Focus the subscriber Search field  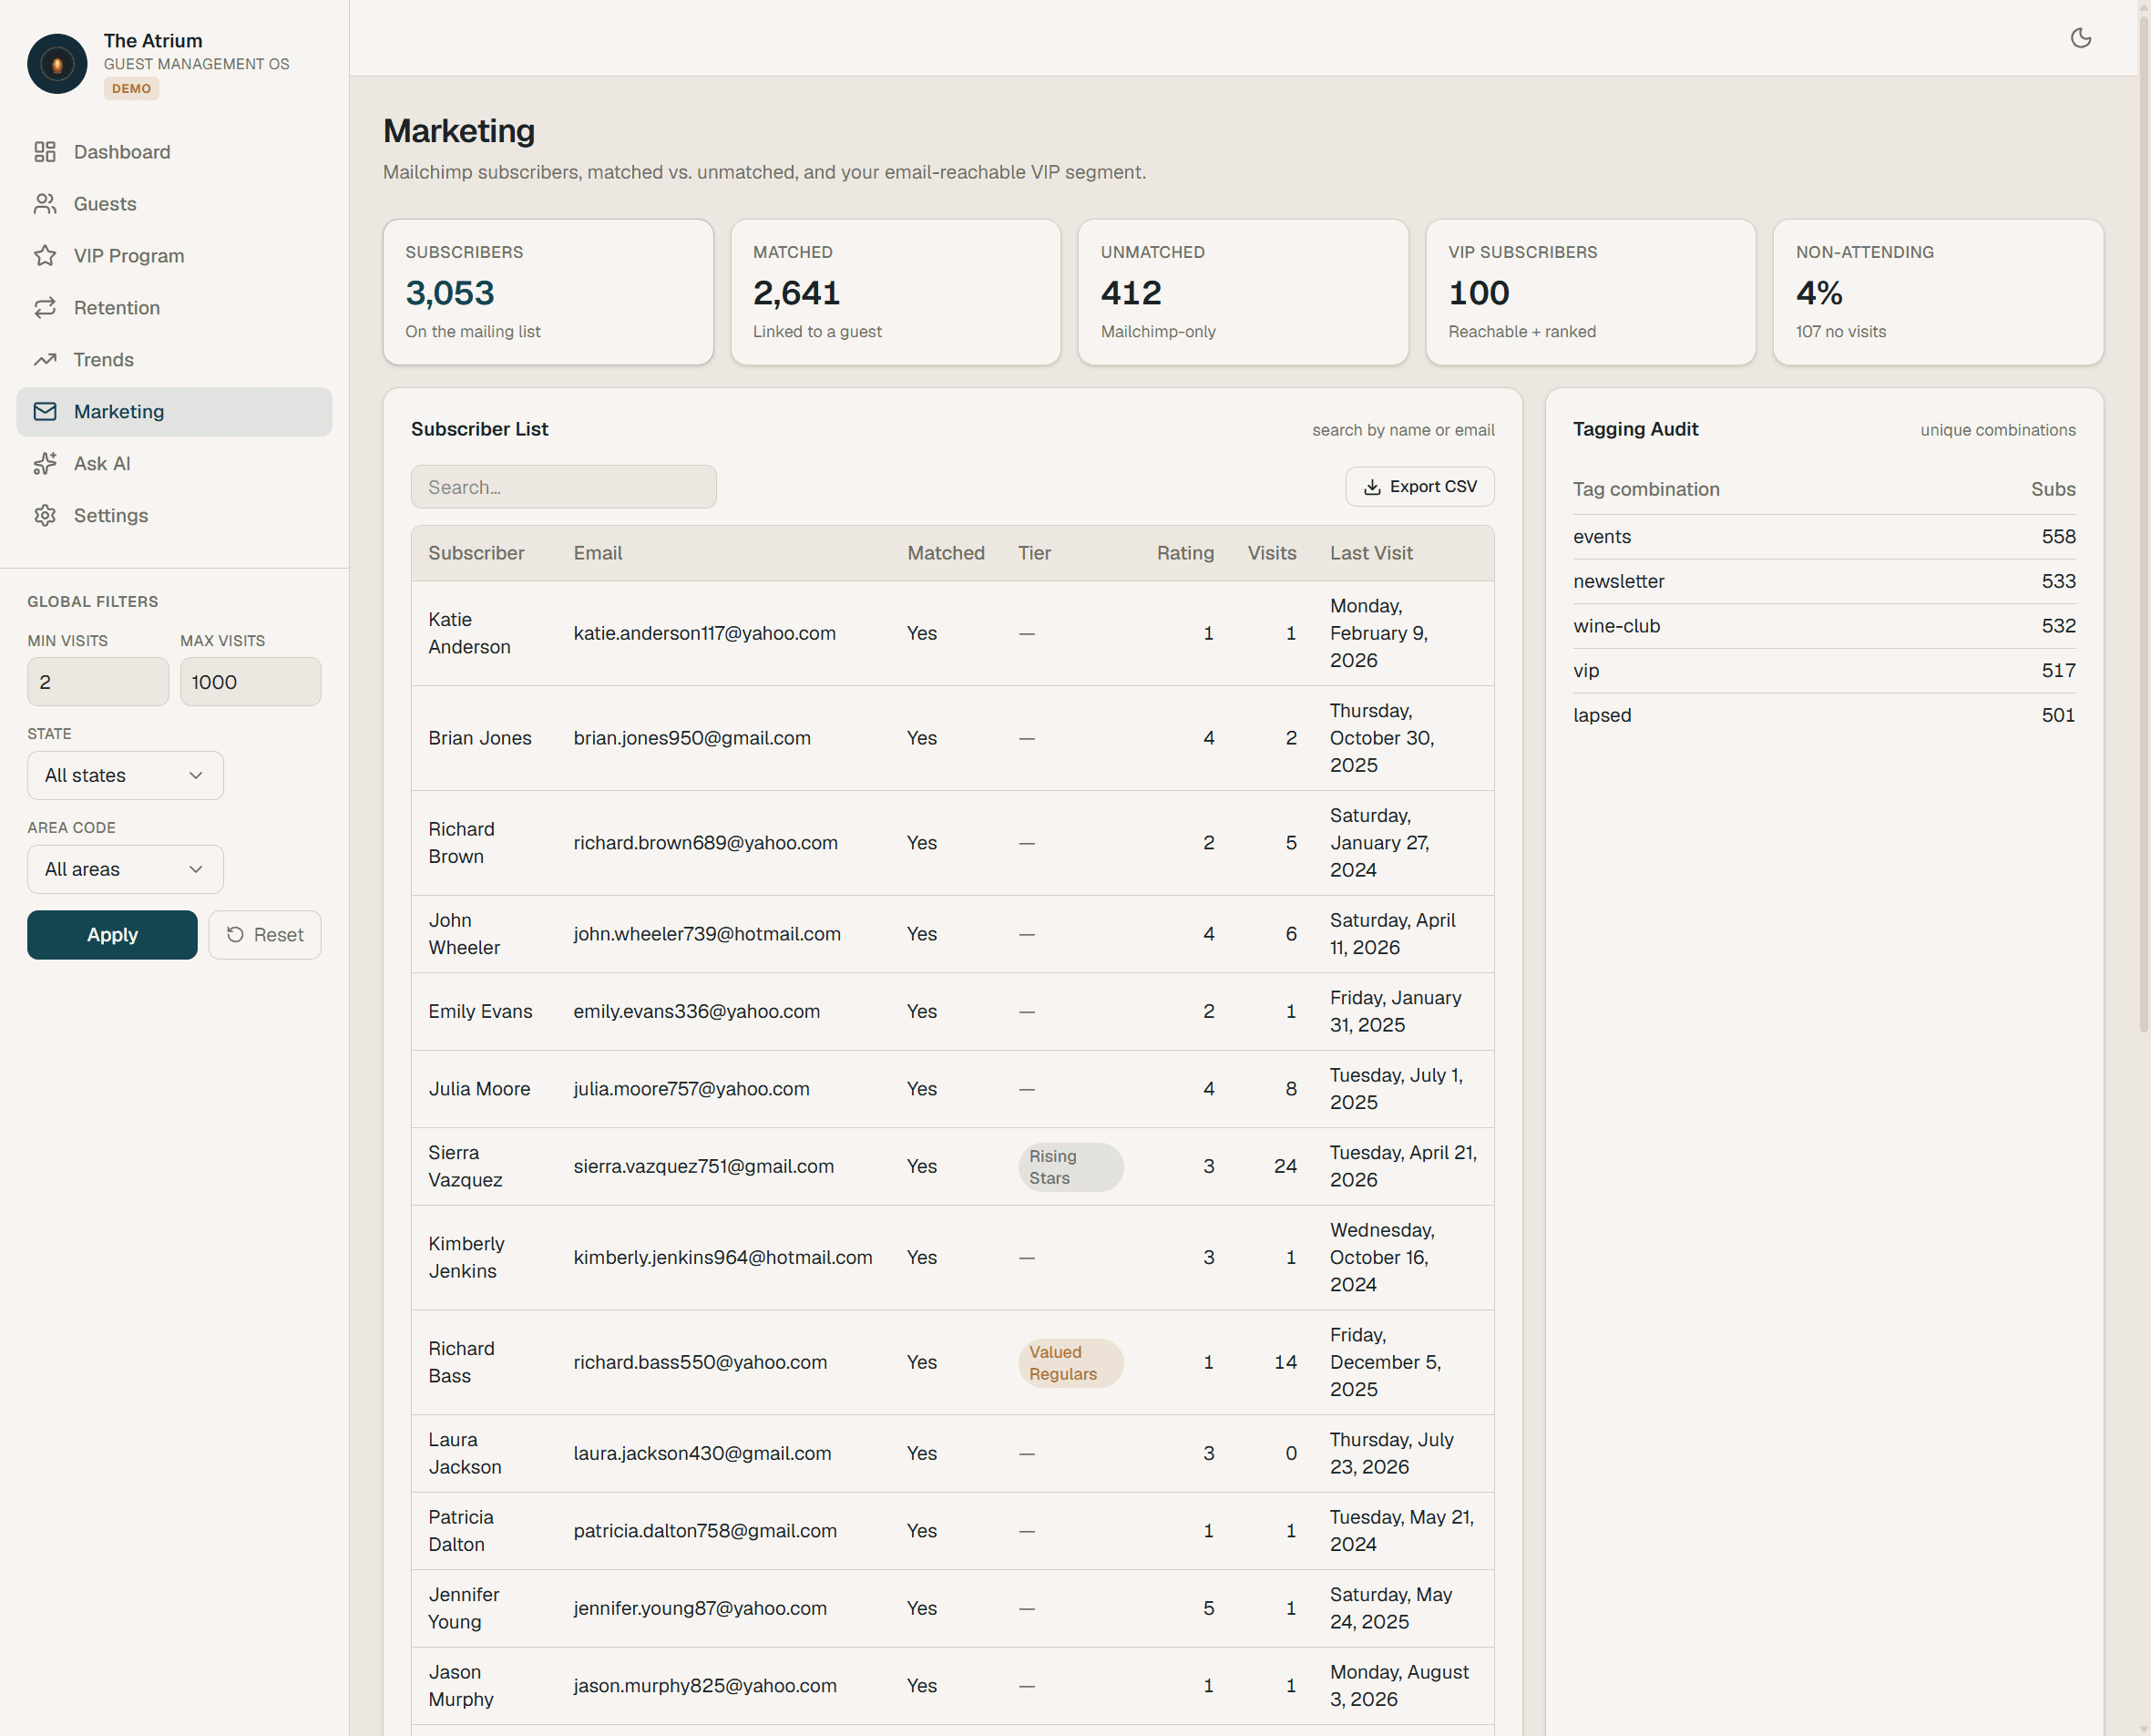pos(564,487)
